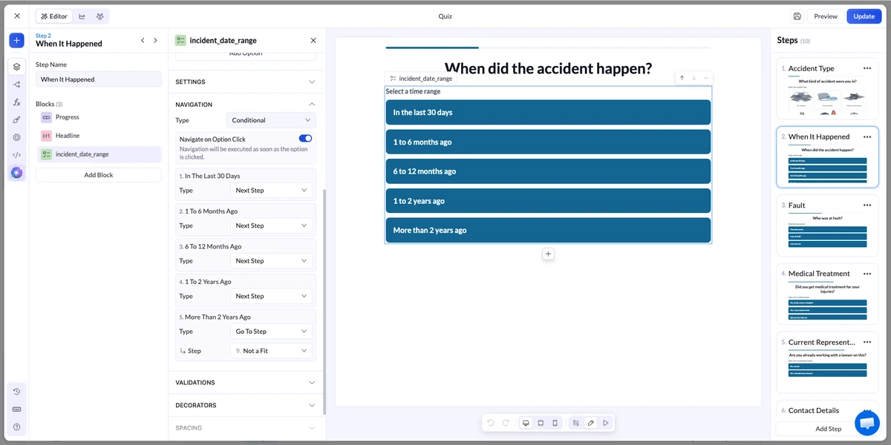Viewport: 891px width, 445px height.
Task: Open the layers panel in the left sidebar
Action: click(16, 67)
